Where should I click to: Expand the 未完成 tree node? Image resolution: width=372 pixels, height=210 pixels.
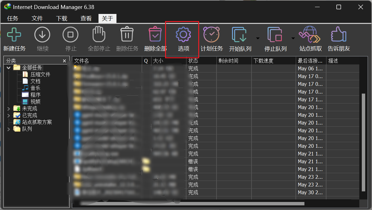click(9, 109)
